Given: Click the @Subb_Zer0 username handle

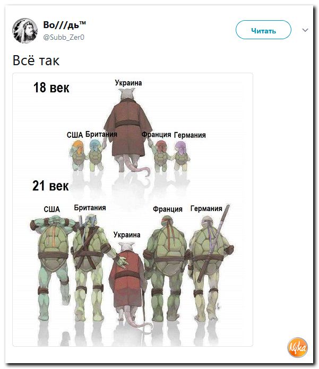Looking at the screenshot, I should pos(64,37).
